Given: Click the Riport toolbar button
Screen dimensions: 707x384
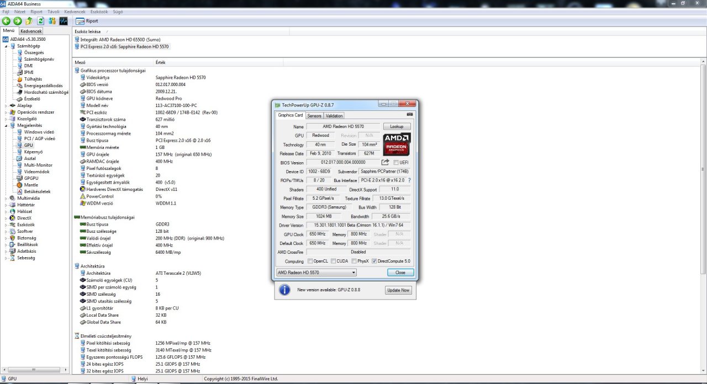Looking at the screenshot, I should click(x=87, y=21).
